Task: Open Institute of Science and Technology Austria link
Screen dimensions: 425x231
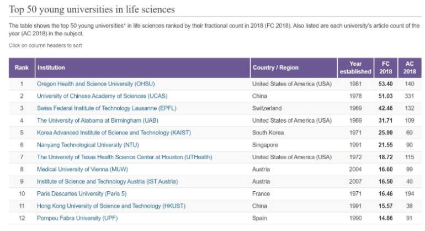Action: (x=107, y=182)
